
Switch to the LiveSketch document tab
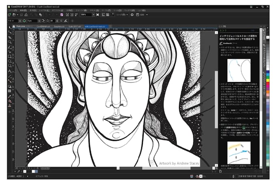(x=96, y=26)
